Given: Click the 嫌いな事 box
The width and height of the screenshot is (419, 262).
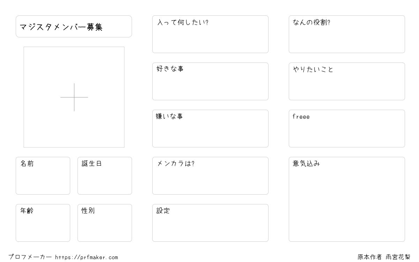Looking at the screenshot, I should click(x=210, y=129).
